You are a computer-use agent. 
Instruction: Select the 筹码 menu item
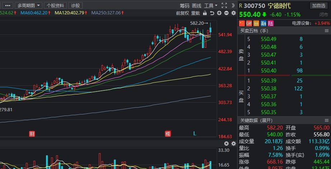click(185, 6)
